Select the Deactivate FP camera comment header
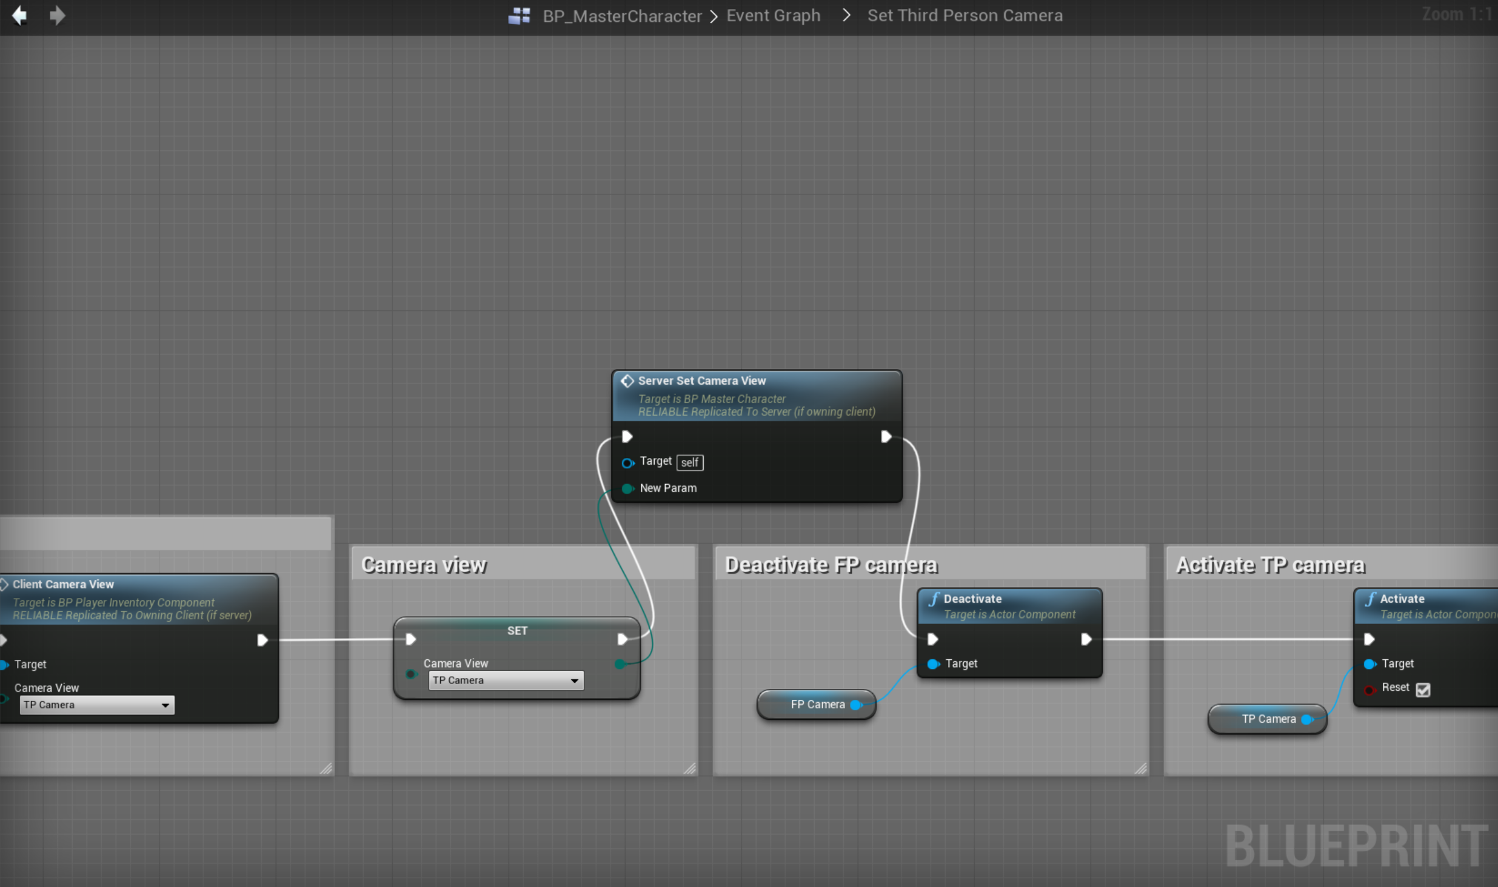This screenshot has width=1498, height=887. coord(831,565)
